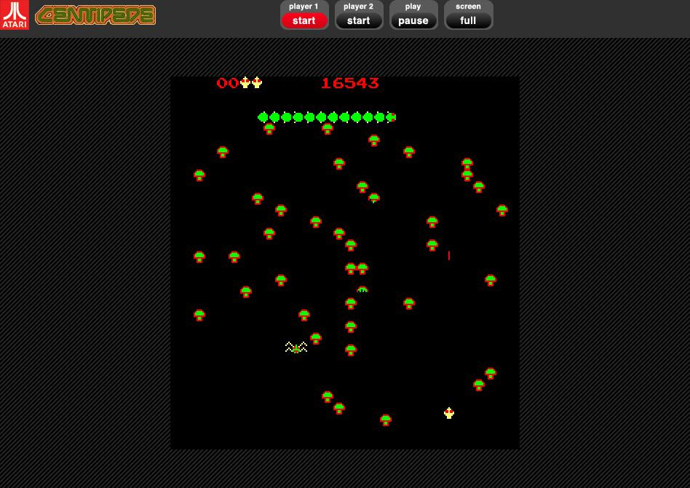Start game with player 1 start button

click(x=304, y=20)
